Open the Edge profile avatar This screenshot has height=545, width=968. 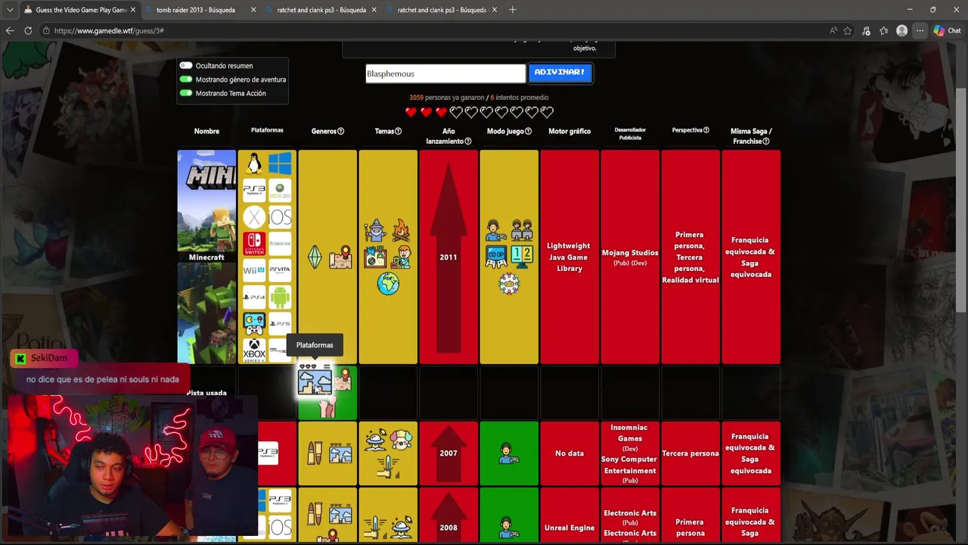901,30
